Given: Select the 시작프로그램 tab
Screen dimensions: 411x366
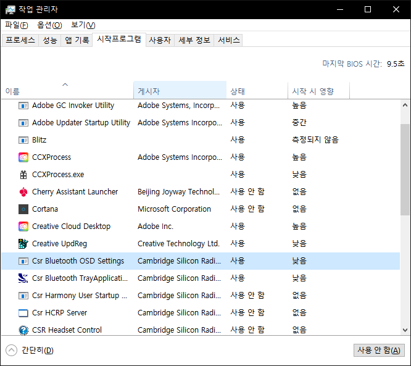Looking at the screenshot, I should point(119,40).
